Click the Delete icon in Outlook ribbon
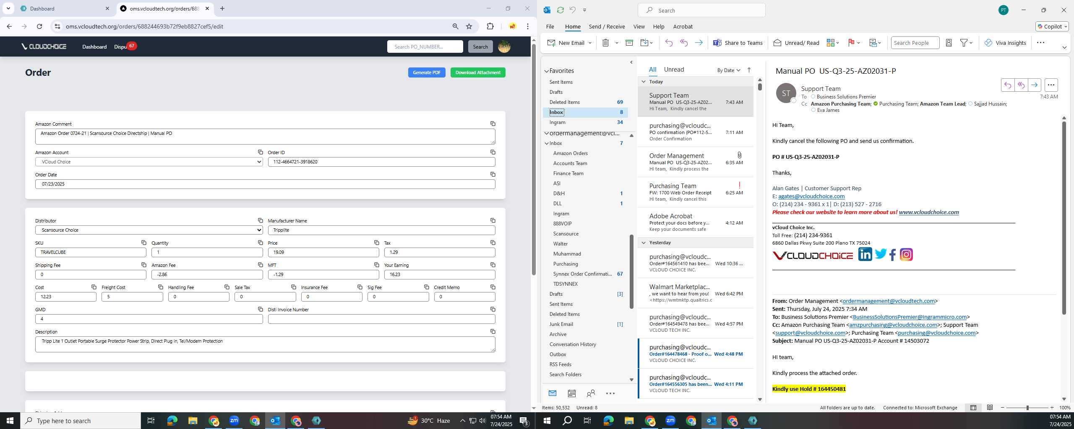 click(x=605, y=43)
